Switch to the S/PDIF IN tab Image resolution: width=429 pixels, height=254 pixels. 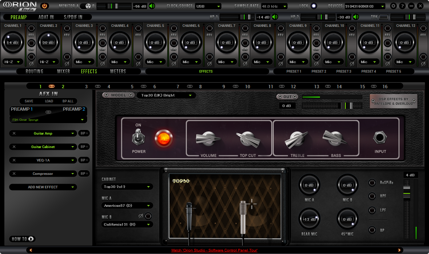[73, 17]
